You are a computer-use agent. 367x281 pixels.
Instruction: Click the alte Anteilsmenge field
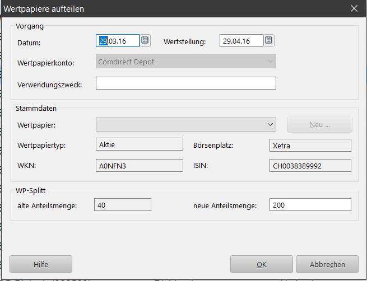click(122, 205)
